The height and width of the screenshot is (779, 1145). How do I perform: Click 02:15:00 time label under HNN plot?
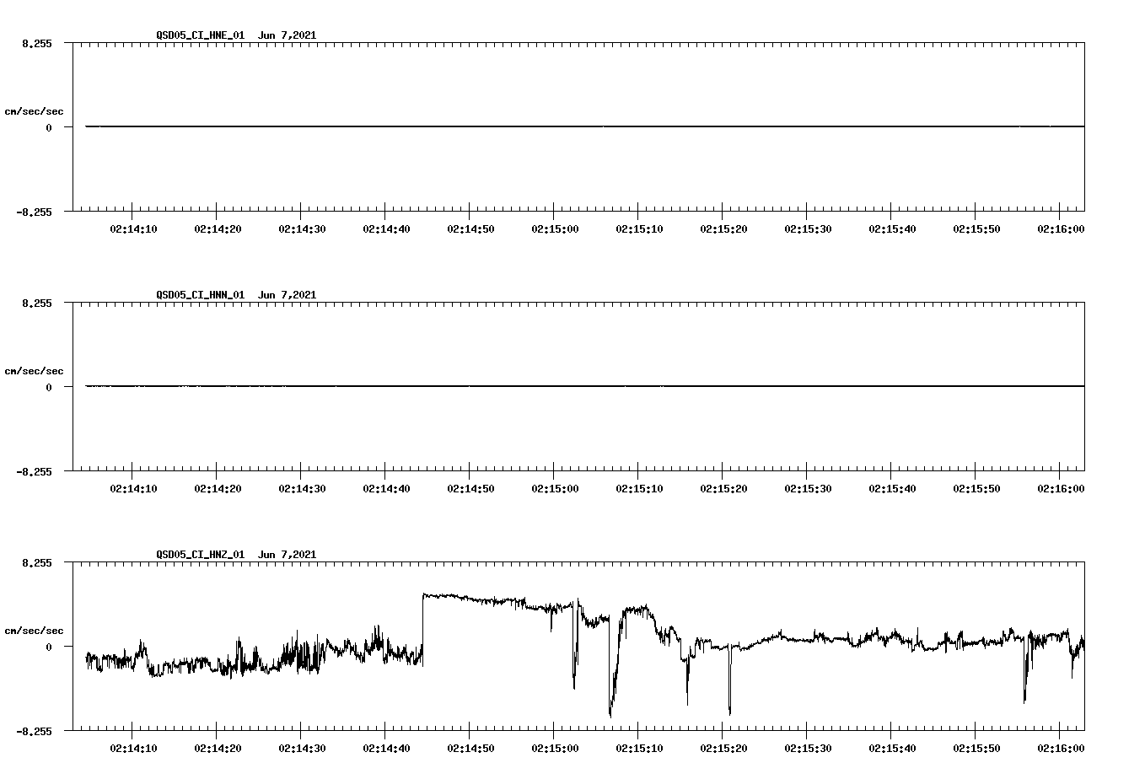(555, 489)
